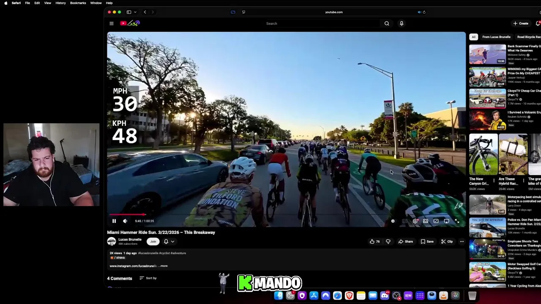The image size is (541, 304).
Task: Pause the video playback
Action: [114, 221]
